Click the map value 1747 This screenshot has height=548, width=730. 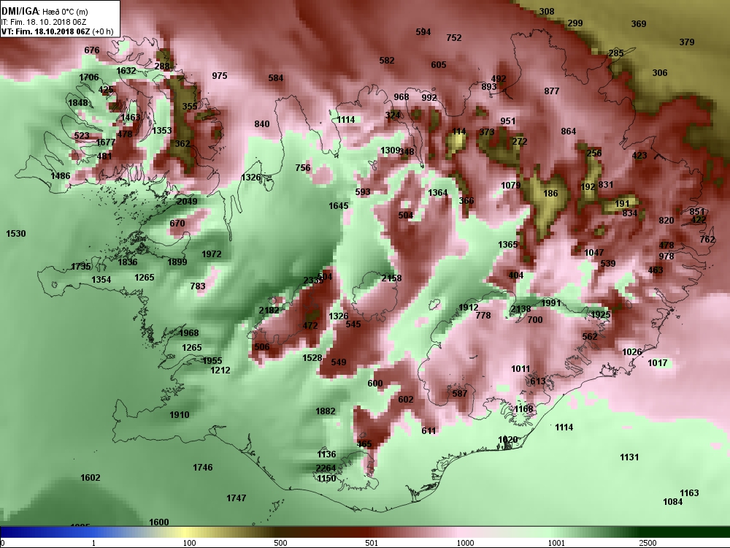pyautogui.click(x=236, y=498)
